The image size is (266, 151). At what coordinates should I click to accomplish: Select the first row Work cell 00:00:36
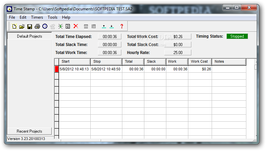pyautogui.click(x=177, y=69)
